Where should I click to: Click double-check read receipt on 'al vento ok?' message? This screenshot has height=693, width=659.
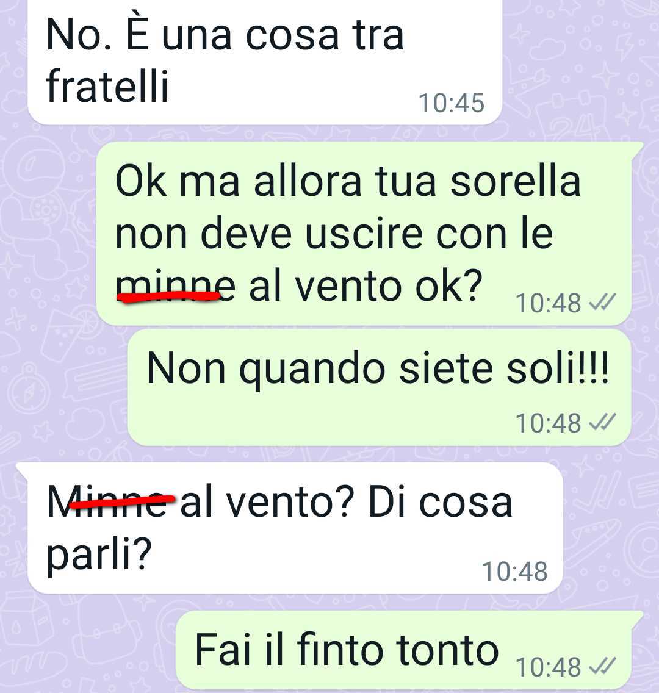click(x=603, y=303)
